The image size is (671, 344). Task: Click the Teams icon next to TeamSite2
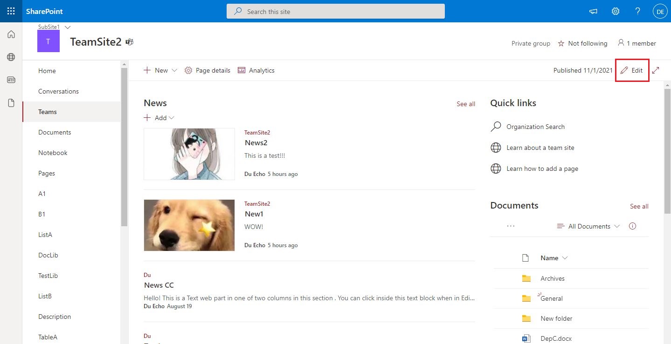click(x=130, y=42)
